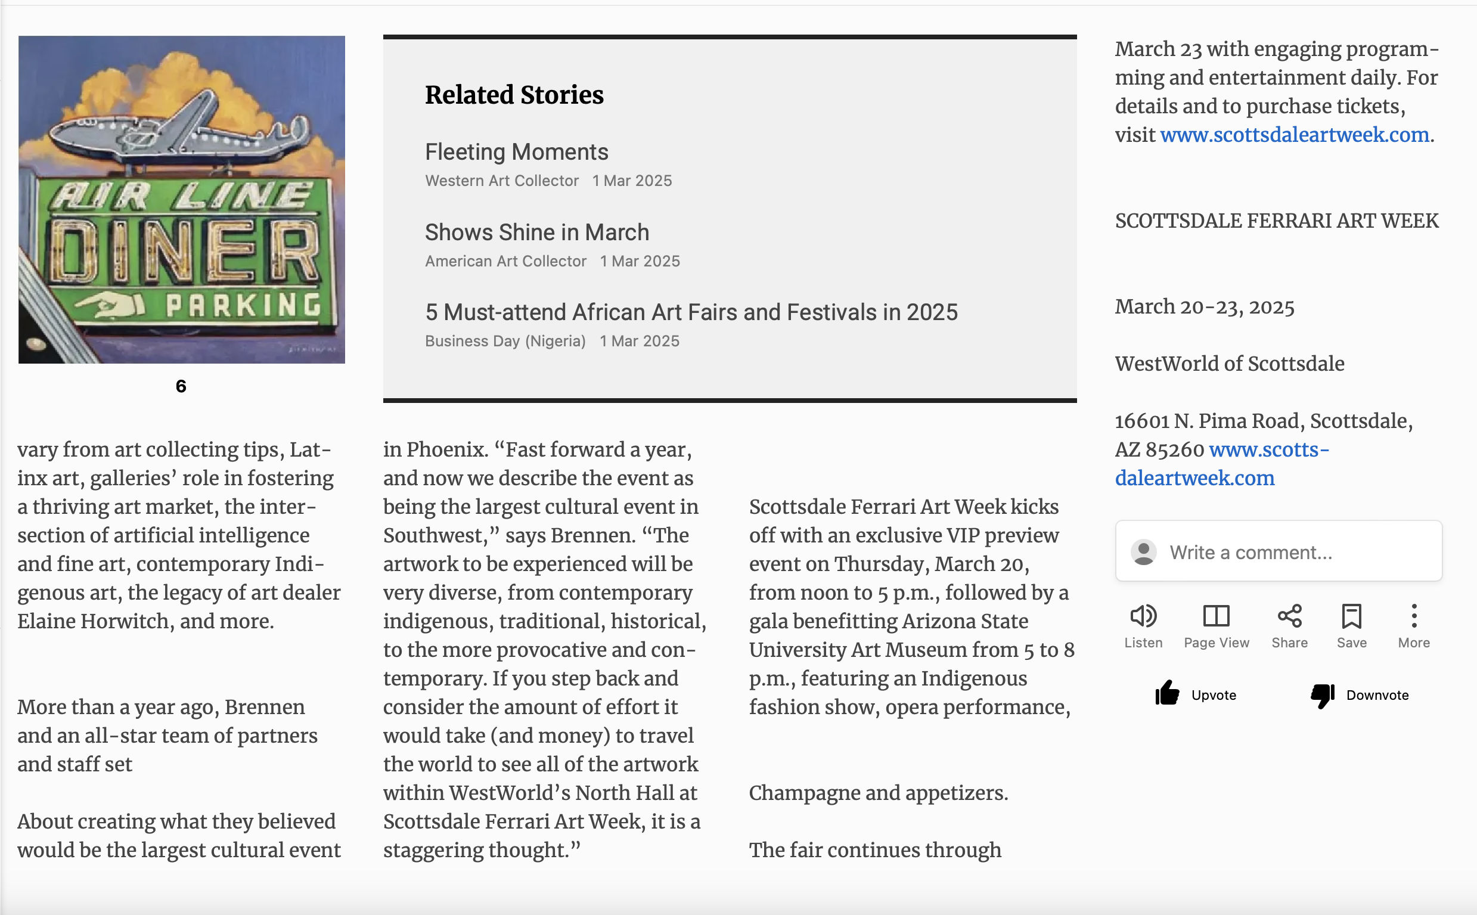Open 5 Must-attend African Art Fairs story
The height and width of the screenshot is (915, 1477).
(691, 312)
